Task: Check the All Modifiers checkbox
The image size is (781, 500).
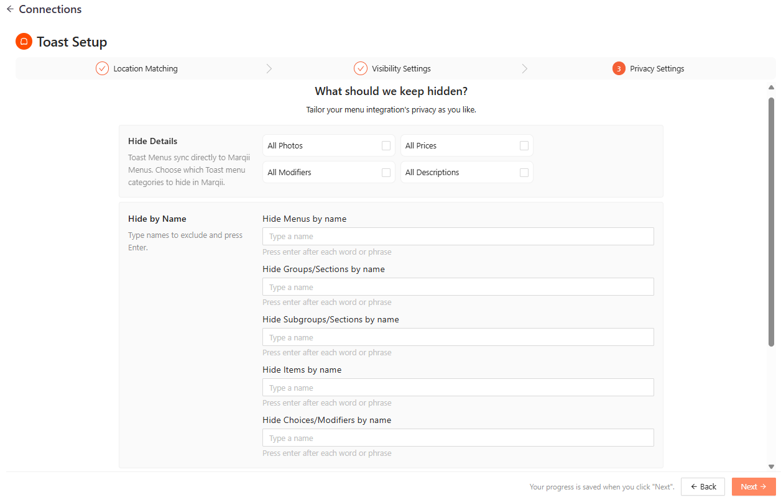Action: point(386,172)
